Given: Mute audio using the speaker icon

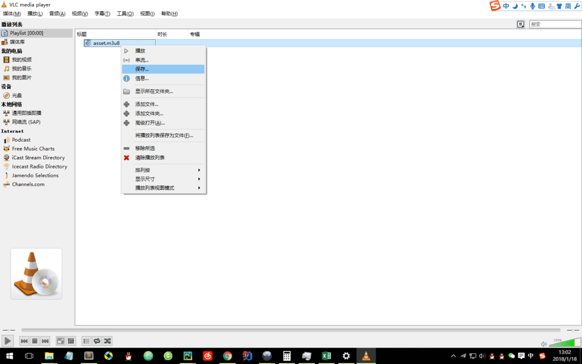Looking at the screenshot, I should [x=544, y=344].
